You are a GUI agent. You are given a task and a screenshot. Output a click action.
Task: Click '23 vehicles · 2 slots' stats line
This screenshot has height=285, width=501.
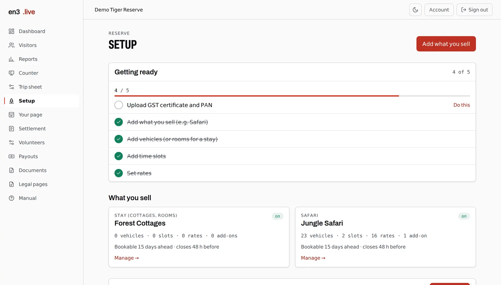(364, 236)
